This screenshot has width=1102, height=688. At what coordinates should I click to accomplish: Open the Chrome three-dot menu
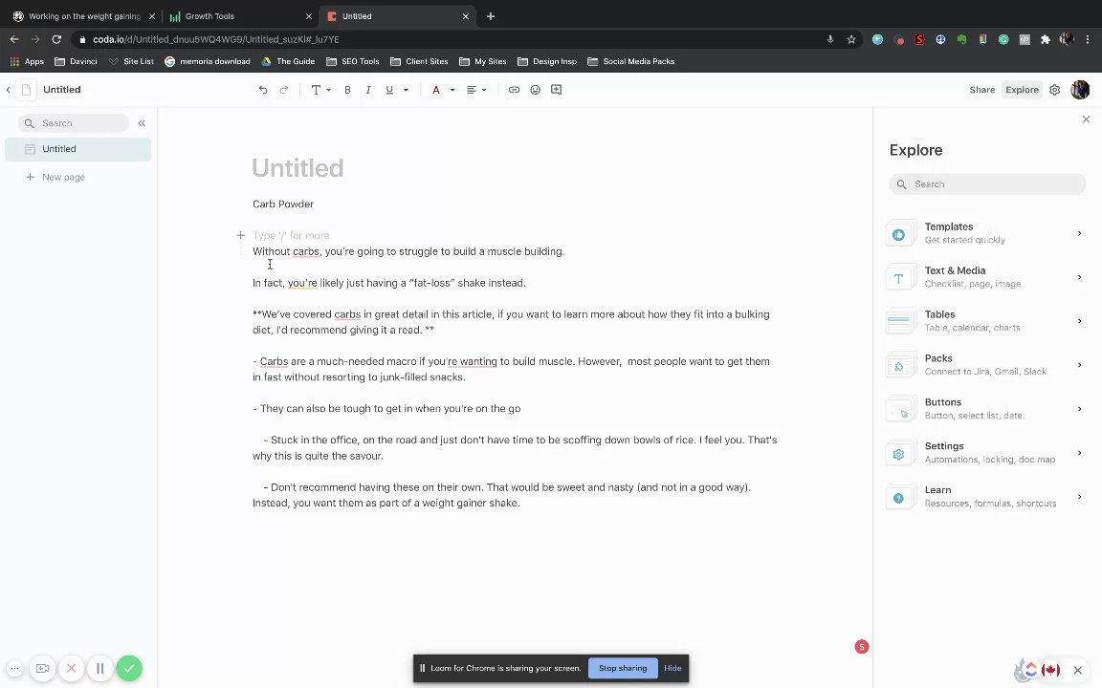click(x=1088, y=39)
